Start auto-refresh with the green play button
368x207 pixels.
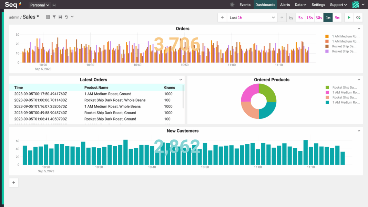(349, 18)
